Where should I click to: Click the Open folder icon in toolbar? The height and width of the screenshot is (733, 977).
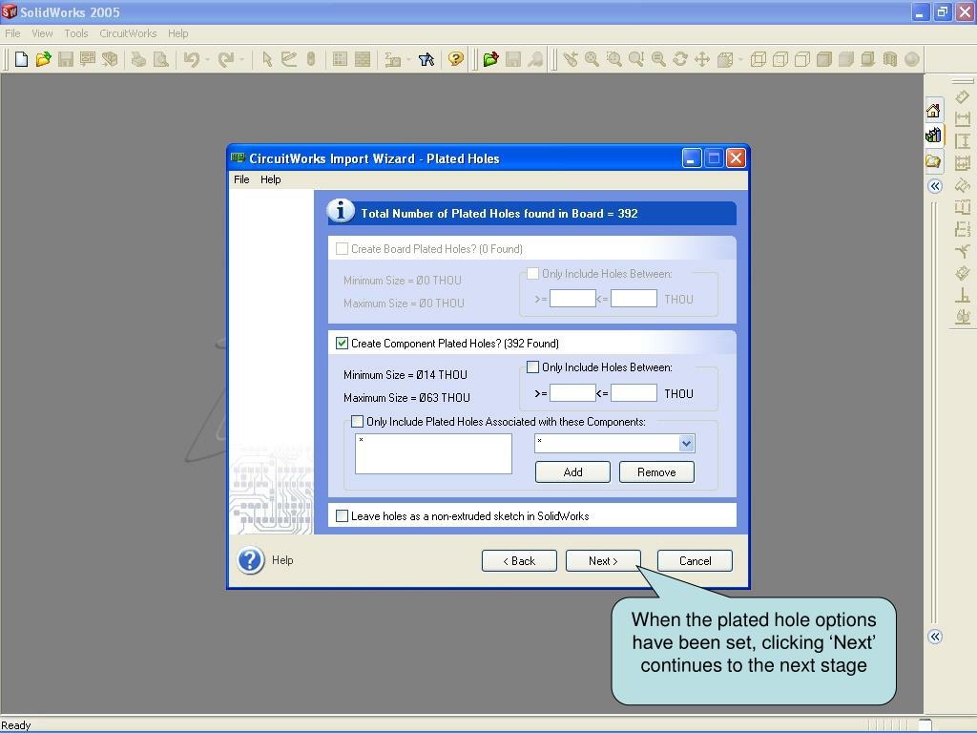(43, 59)
